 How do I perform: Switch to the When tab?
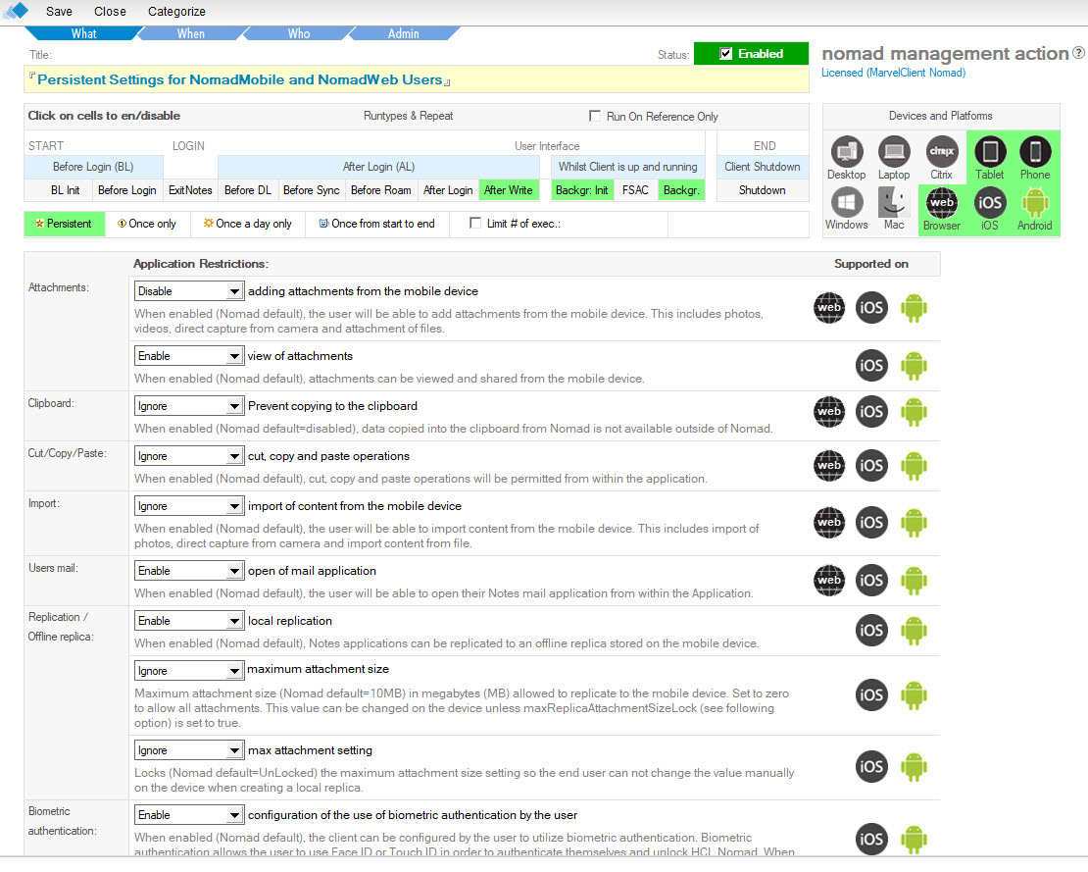(191, 33)
